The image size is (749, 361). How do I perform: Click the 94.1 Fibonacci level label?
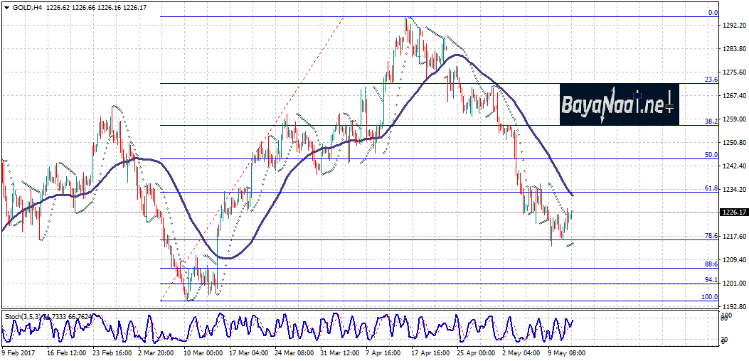(710, 279)
